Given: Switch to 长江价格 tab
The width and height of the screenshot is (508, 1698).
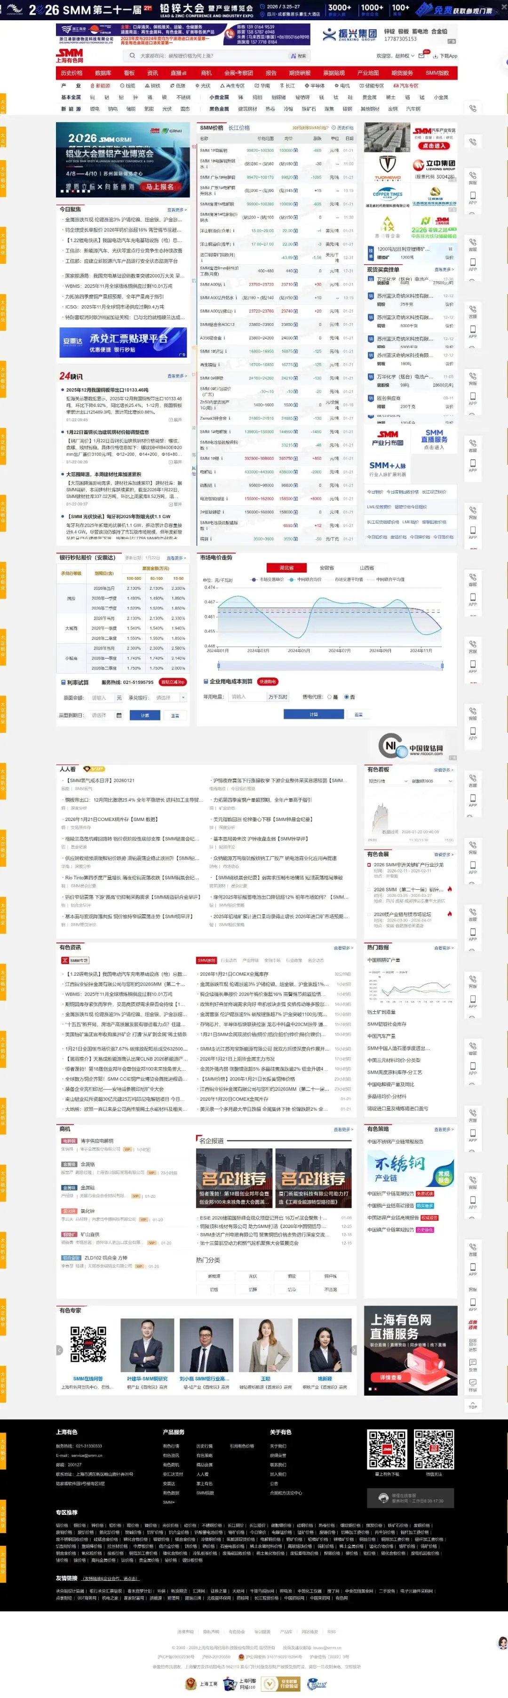Looking at the screenshot, I should [x=239, y=128].
